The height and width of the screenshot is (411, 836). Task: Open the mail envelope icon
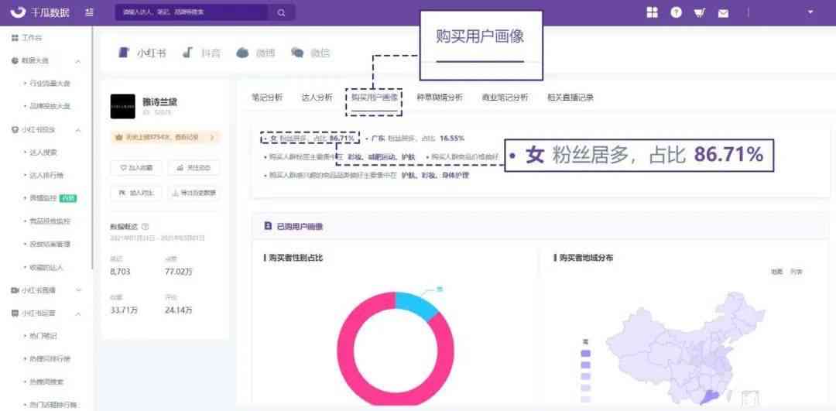723,12
